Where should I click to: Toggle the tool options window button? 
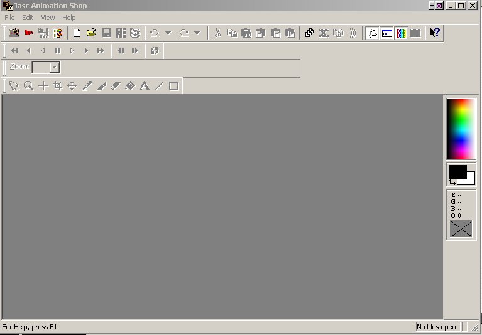point(386,33)
